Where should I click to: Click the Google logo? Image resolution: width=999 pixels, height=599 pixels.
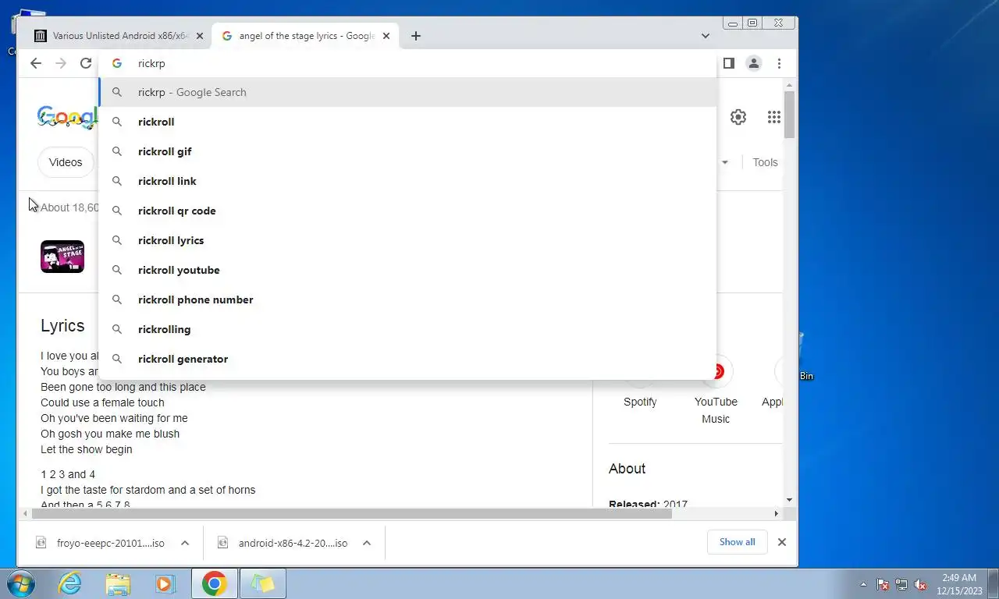click(67, 117)
